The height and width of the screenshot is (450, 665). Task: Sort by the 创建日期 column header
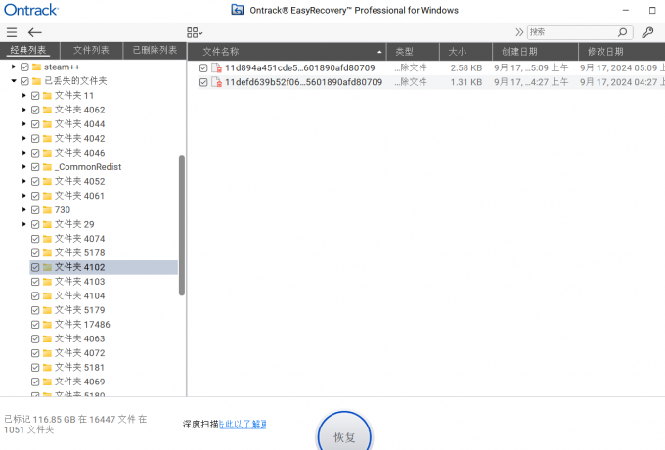point(535,52)
